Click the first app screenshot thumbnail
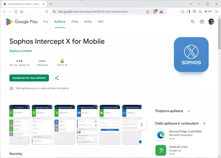Viewport: 221px width, 158px height. tap(19, 124)
